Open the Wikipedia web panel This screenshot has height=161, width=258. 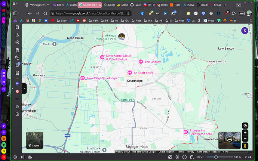click(17, 99)
